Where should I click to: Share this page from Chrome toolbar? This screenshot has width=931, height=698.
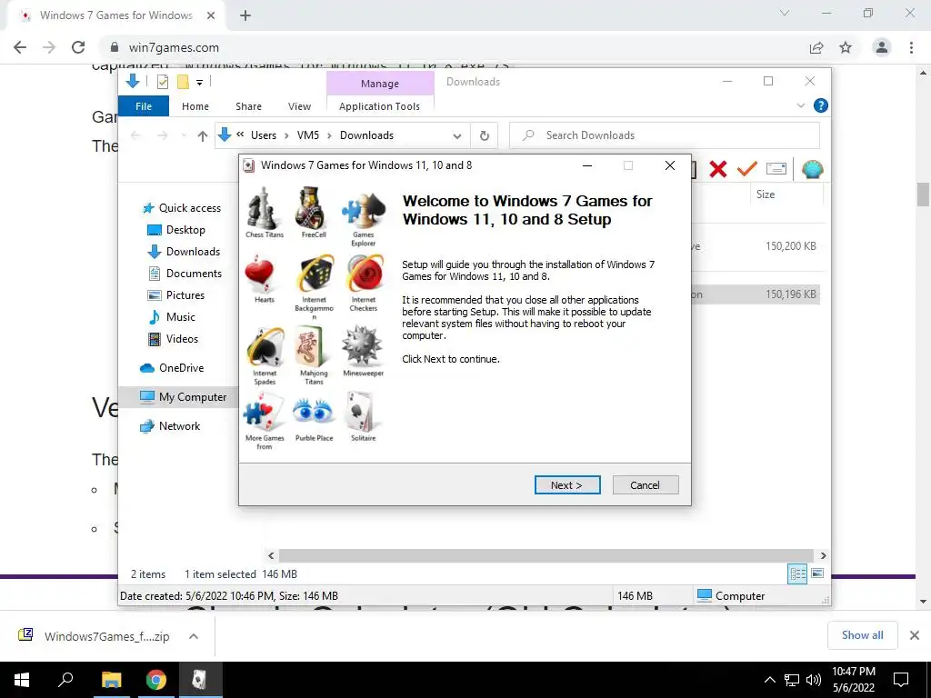pos(816,47)
